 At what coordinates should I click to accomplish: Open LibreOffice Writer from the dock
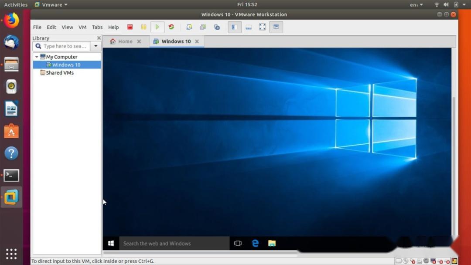click(x=11, y=109)
